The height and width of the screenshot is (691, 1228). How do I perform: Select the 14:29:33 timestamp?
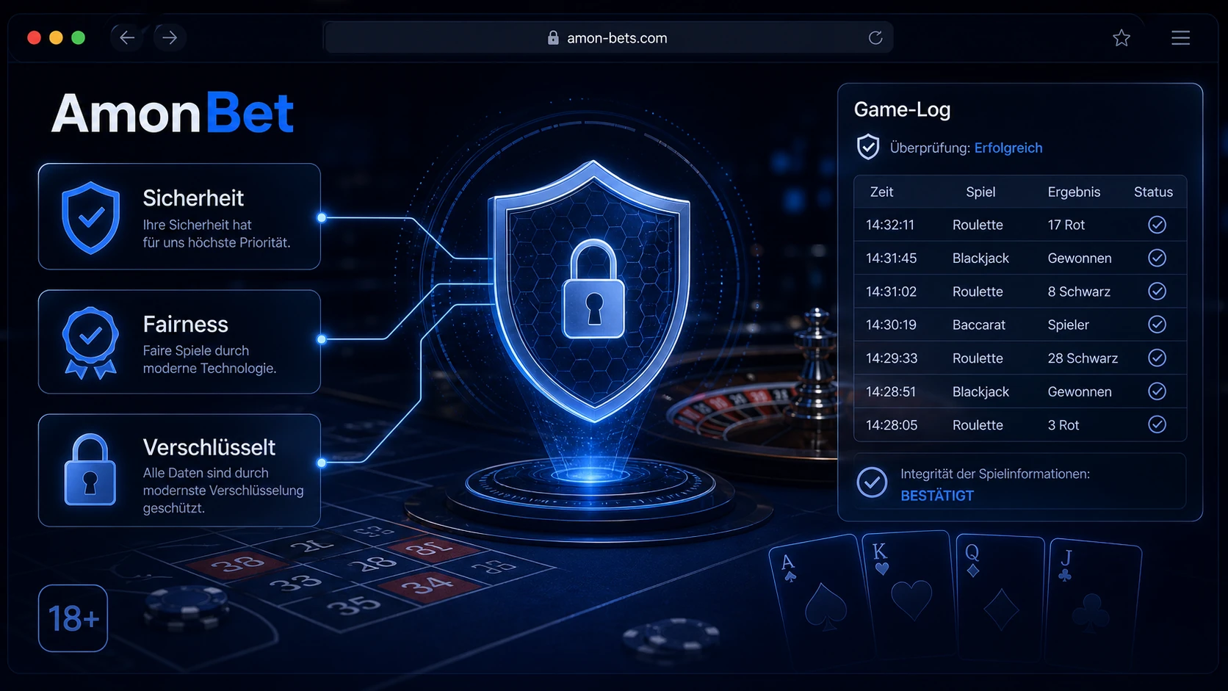coord(892,358)
